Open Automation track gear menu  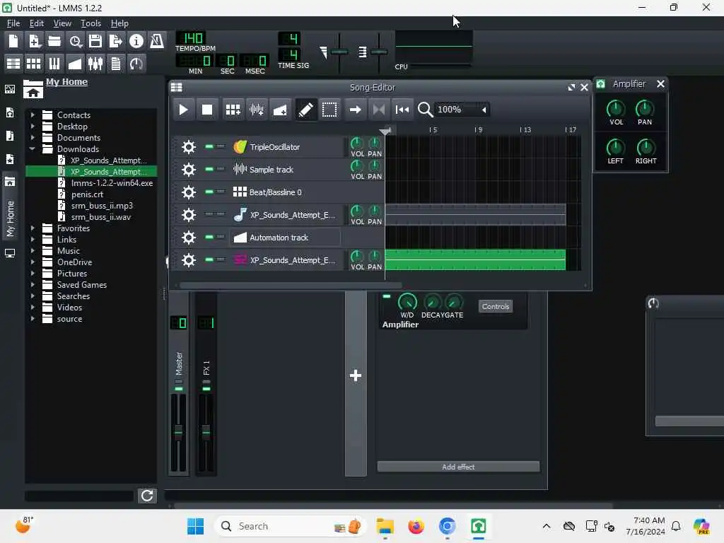(x=188, y=238)
